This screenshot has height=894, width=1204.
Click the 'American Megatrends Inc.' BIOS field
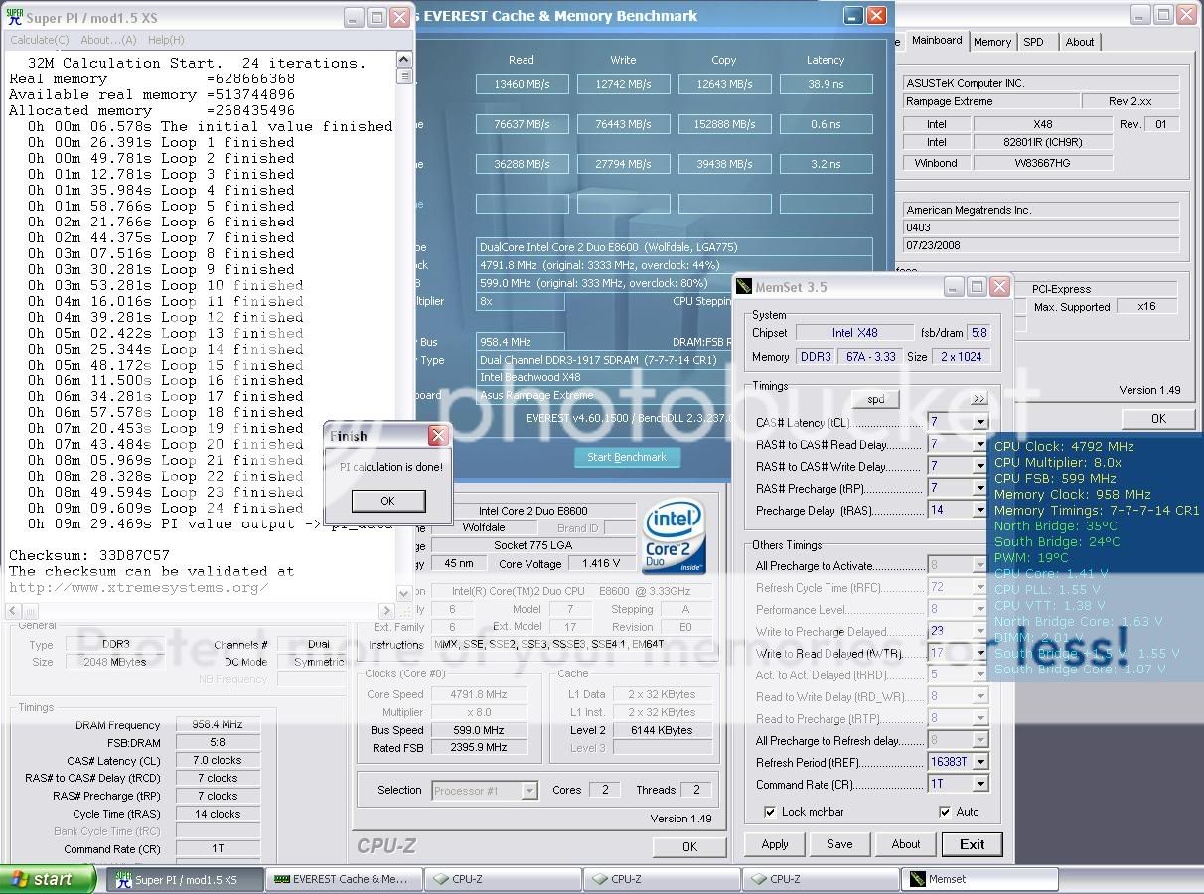click(x=1041, y=210)
